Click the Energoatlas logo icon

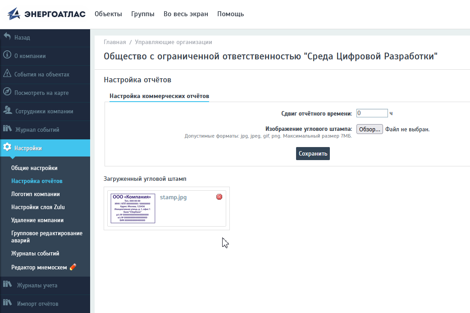click(x=14, y=14)
